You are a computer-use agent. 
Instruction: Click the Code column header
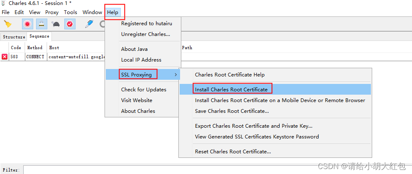tap(17, 48)
